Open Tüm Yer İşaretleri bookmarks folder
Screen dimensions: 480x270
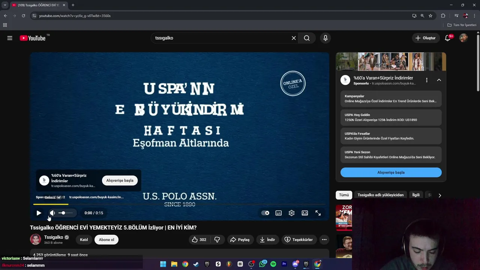(462, 25)
